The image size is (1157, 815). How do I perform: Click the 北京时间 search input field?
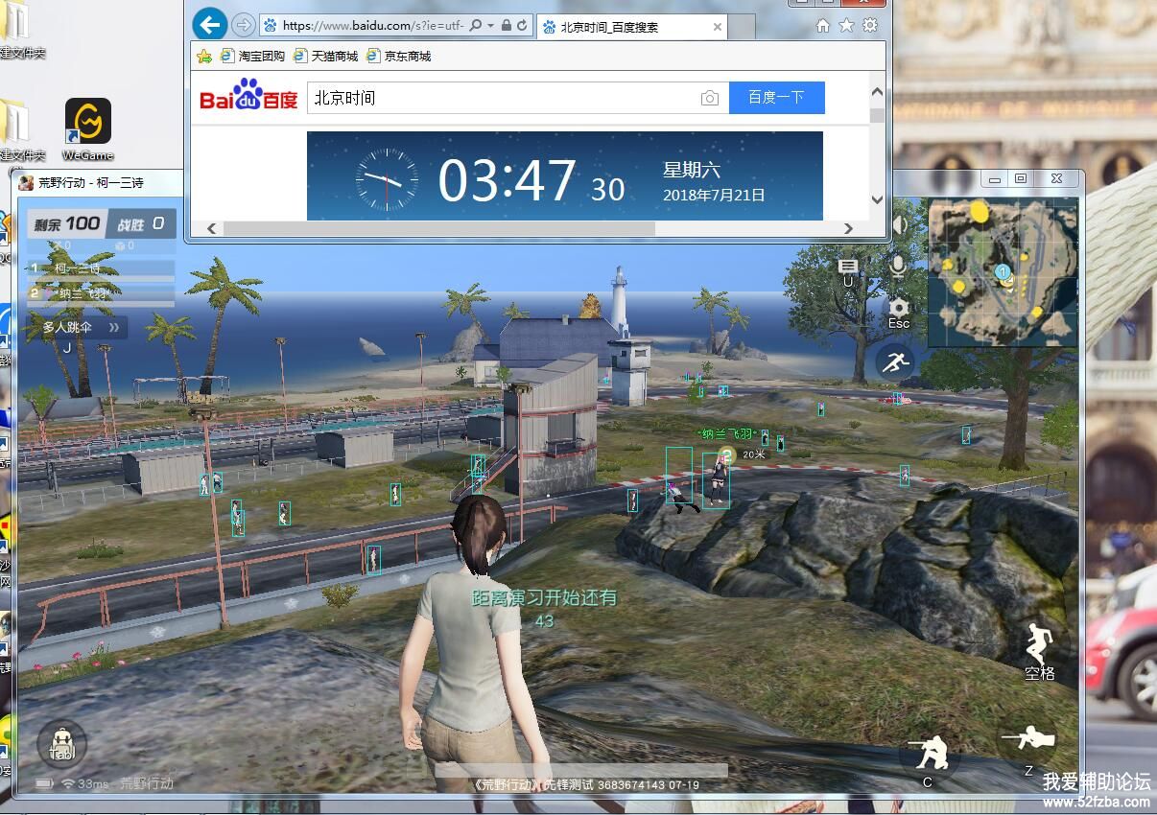pos(499,98)
